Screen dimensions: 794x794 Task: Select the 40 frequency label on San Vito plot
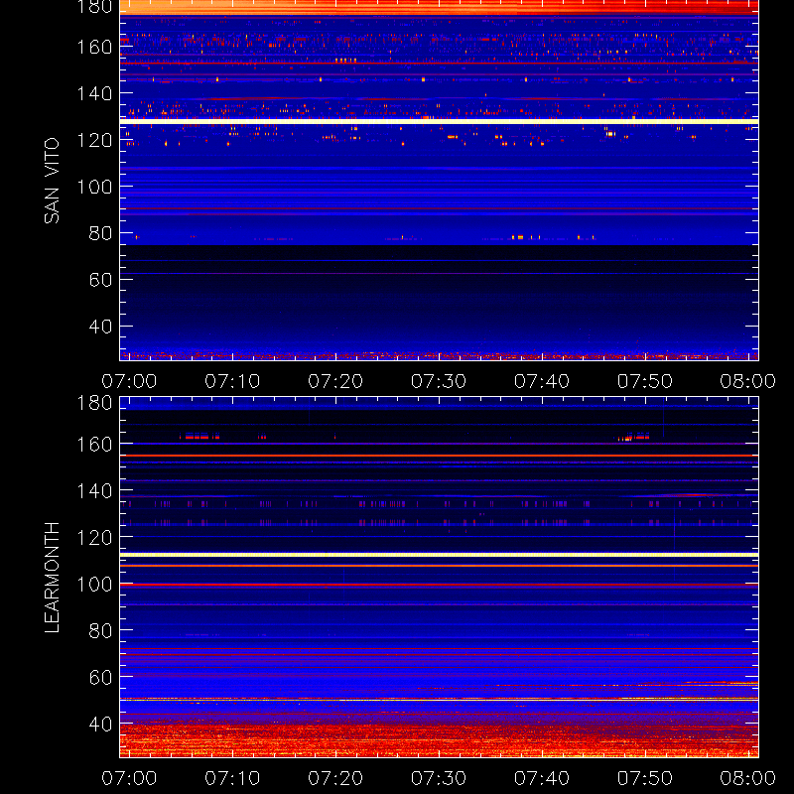pyautogui.click(x=100, y=327)
